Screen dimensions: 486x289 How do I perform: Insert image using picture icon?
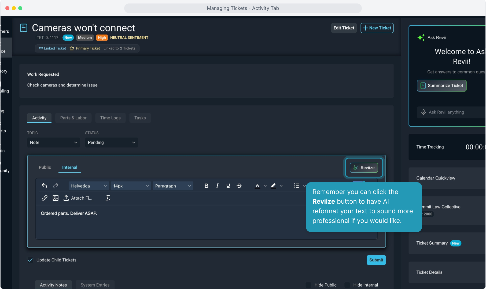pos(56,198)
